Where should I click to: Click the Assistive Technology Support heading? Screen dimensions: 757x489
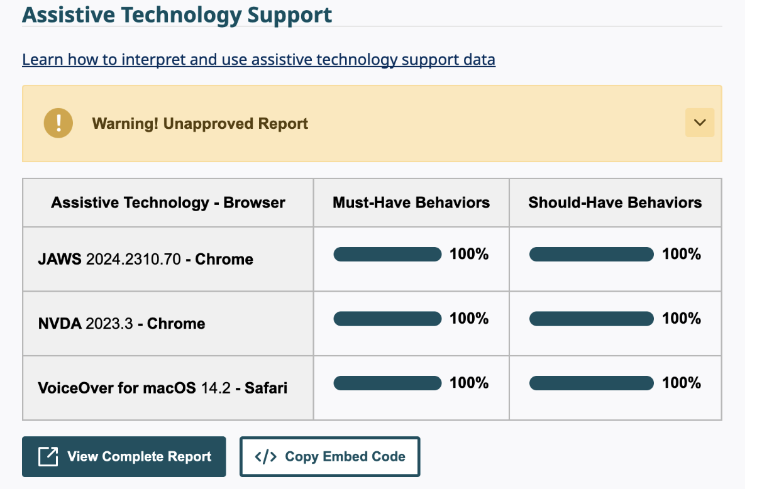(x=177, y=14)
